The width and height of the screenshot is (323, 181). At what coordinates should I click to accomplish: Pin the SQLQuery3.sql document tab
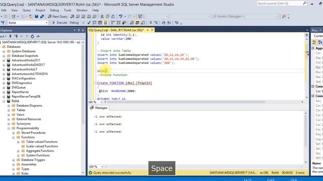(x=147, y=30)
